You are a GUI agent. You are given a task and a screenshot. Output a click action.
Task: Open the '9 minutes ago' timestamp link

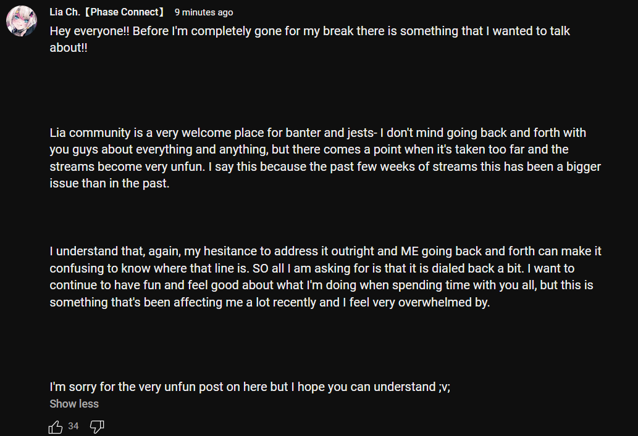pyautogui.click(x=204, y=12)
